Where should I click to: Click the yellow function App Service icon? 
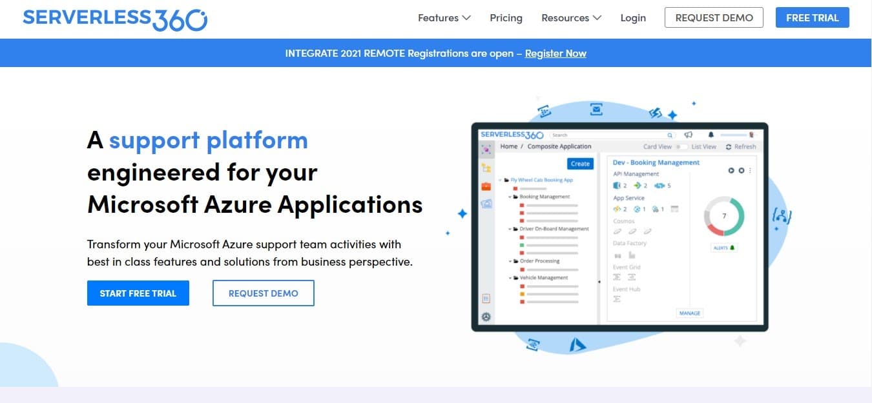coord(618,209)
